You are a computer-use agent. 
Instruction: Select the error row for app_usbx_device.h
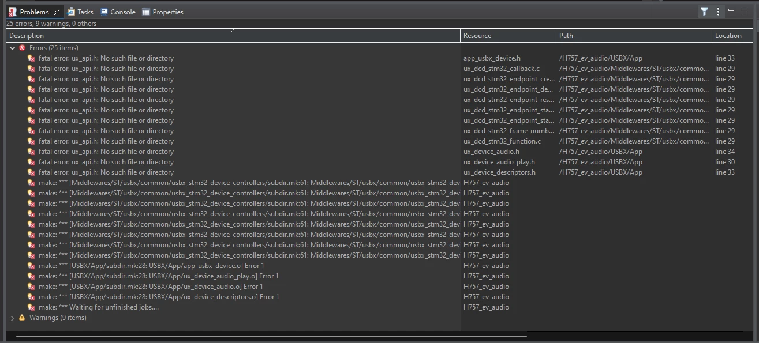pos(380,58)
